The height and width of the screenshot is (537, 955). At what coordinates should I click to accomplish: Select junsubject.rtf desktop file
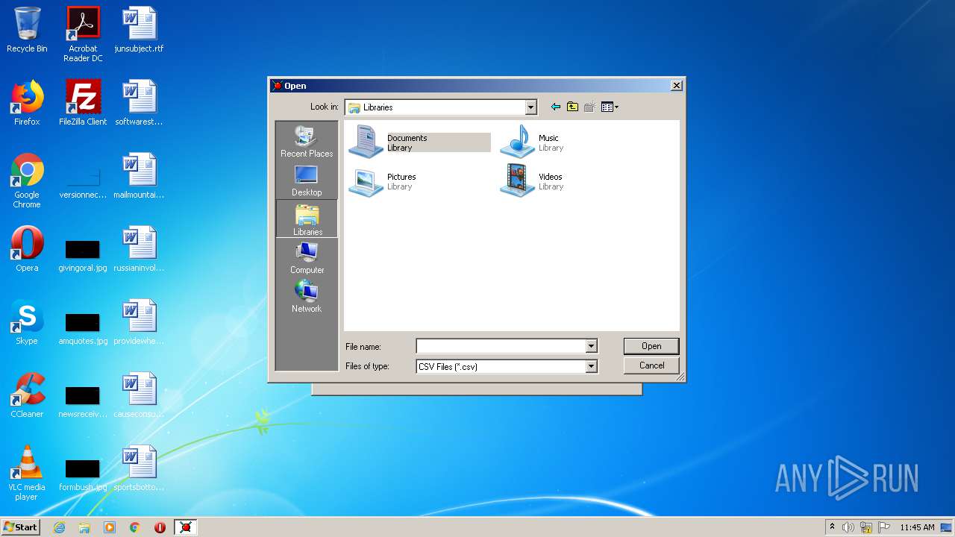coord(139,31)
